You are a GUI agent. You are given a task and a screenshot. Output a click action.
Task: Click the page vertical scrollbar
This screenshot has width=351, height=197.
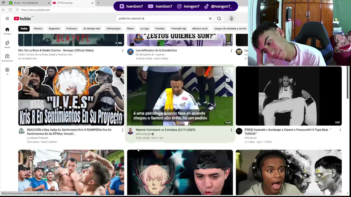[x=347, y=82]
